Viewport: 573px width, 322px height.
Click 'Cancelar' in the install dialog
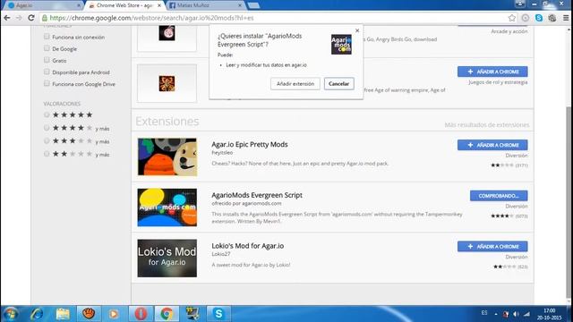coord(338,83)
